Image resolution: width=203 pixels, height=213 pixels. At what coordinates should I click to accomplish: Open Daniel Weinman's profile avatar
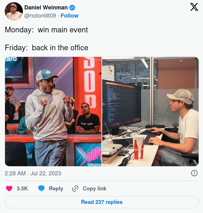pyautogui.click(x=14, y=11)
